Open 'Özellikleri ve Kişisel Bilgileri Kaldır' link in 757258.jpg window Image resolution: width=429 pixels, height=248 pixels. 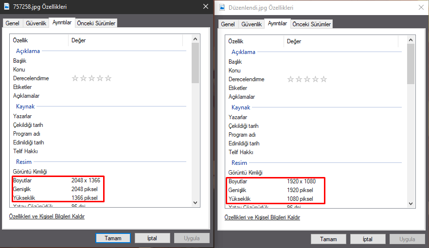point(47,216)
